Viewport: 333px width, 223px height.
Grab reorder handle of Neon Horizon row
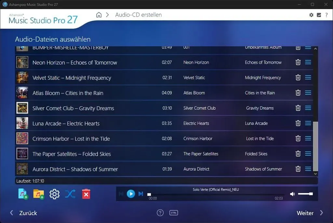tap(308, 62)
